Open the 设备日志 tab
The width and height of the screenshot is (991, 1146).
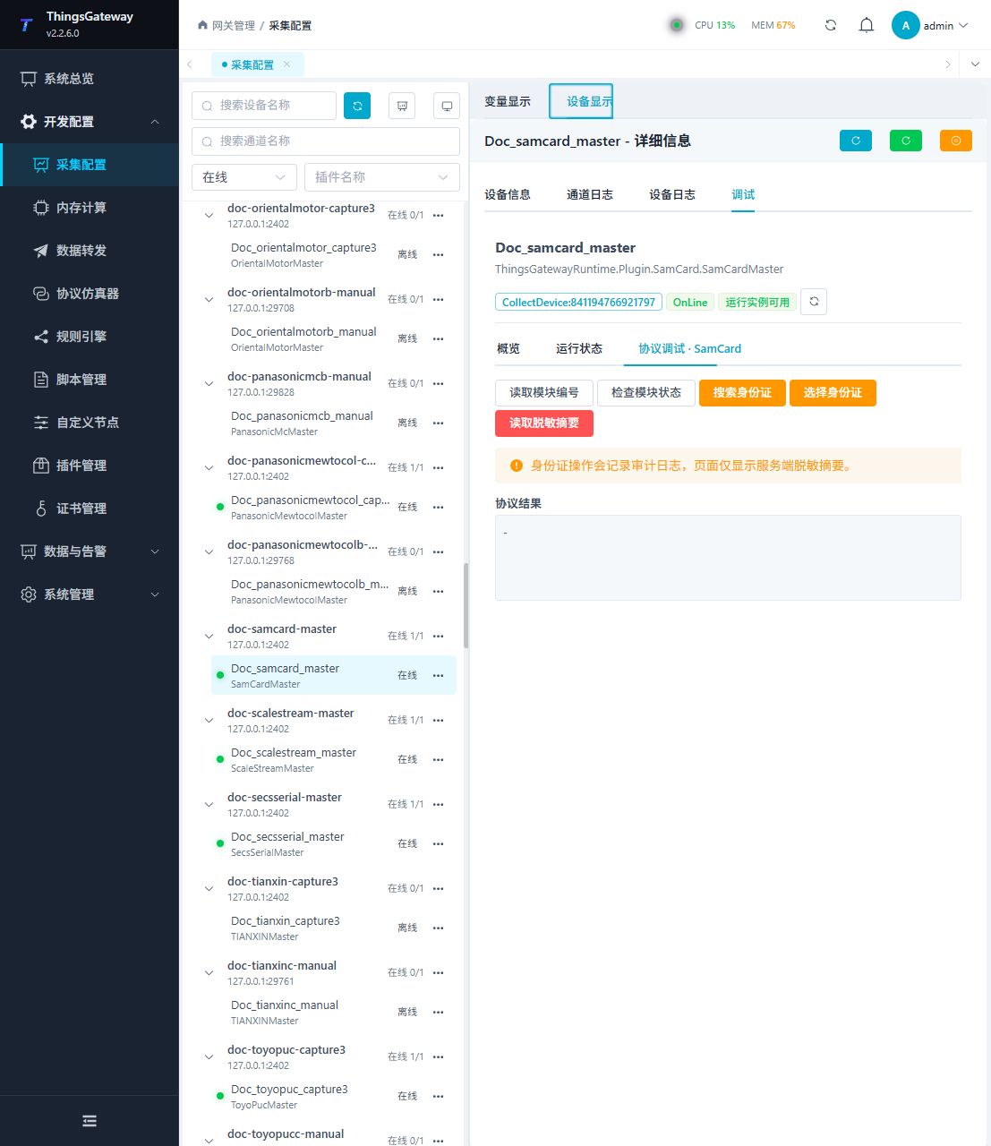(x=672, y=194)
